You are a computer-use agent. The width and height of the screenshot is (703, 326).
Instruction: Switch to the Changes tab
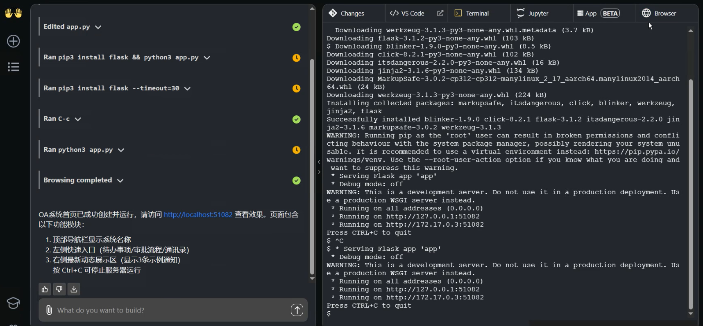pos(347,13)
